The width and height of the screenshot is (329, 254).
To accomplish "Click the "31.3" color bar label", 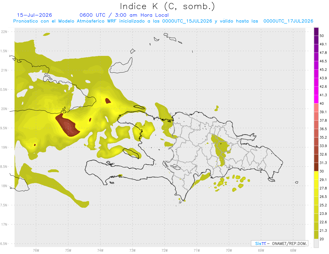I will pyautogui.click(x=323, y=163).
